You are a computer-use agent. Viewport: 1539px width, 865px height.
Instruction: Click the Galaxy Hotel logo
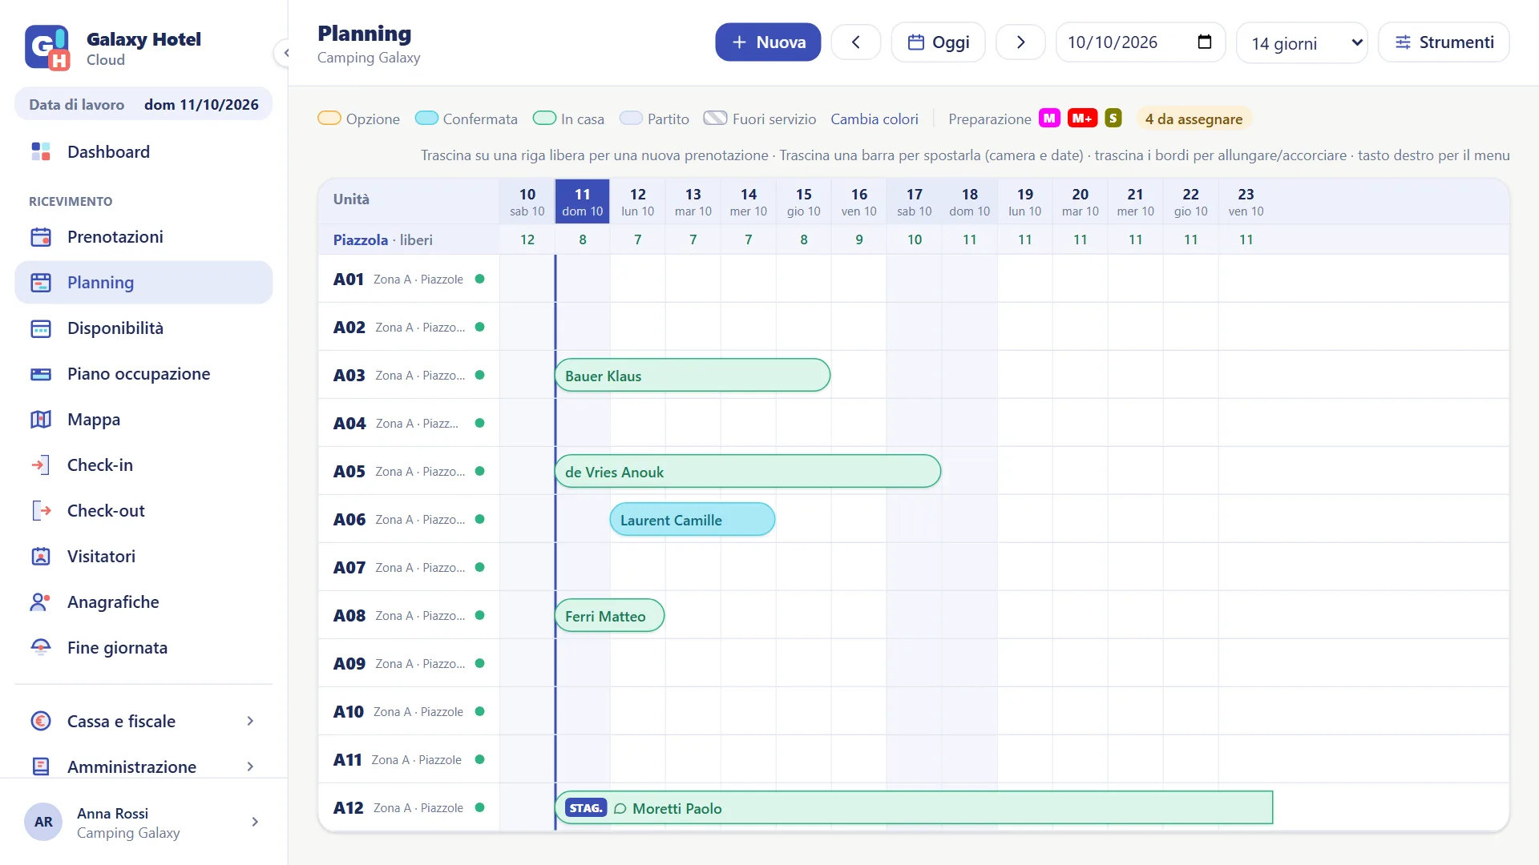click(47, 47)
